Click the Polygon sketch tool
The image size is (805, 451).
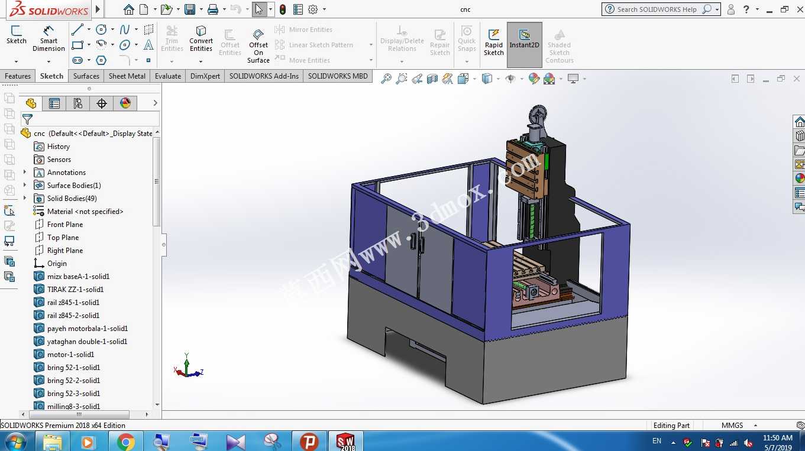tap(101, 60)
